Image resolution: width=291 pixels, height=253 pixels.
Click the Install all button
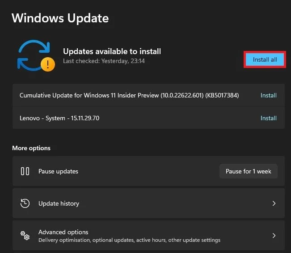tap(265, 59)
